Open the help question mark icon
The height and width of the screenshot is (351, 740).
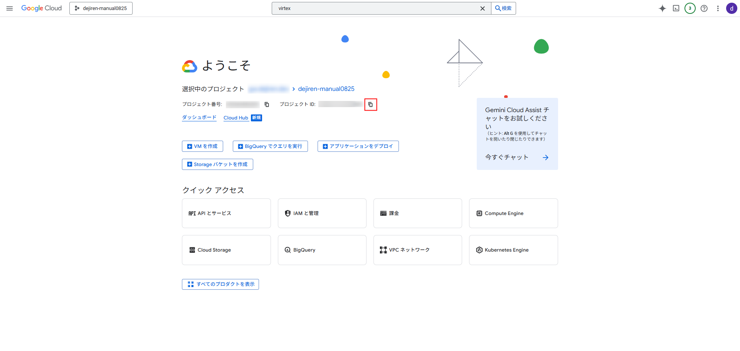pyautogui.click(x=704, y=8)
